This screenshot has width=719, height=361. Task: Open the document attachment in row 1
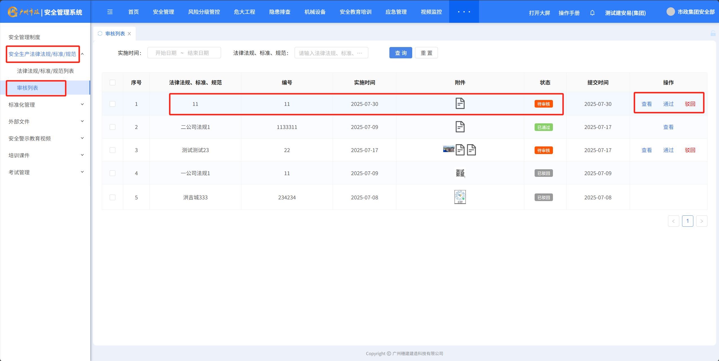[460, 104]
